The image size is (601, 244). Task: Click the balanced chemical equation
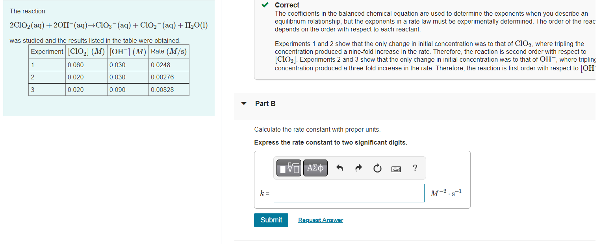coord(108,25)
